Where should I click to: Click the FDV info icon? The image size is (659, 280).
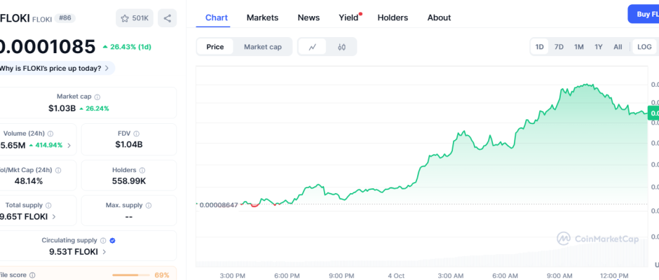136,133
